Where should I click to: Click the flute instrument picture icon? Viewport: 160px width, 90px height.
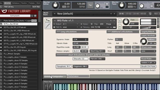[48, 26]
